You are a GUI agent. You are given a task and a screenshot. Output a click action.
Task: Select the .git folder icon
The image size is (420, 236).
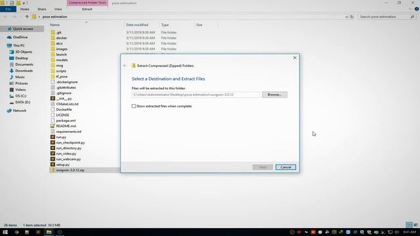(52, 32)
